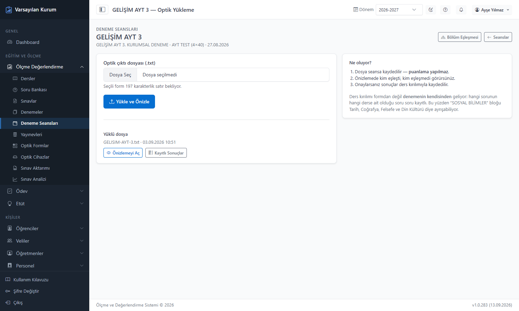Click the Sınav Analizi chart icon
Image resolution: width=519 pixels, height=311 pixels.
pyautogui.click(x=15, y=179)
